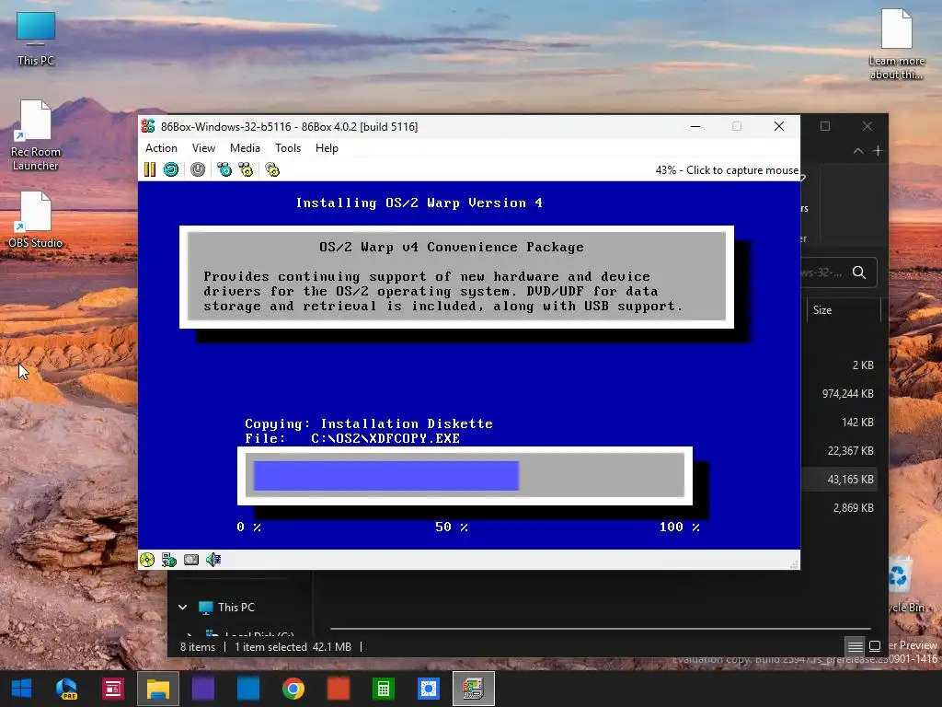
Task: Open the 86Box taskbar icon
Action: 474,689
